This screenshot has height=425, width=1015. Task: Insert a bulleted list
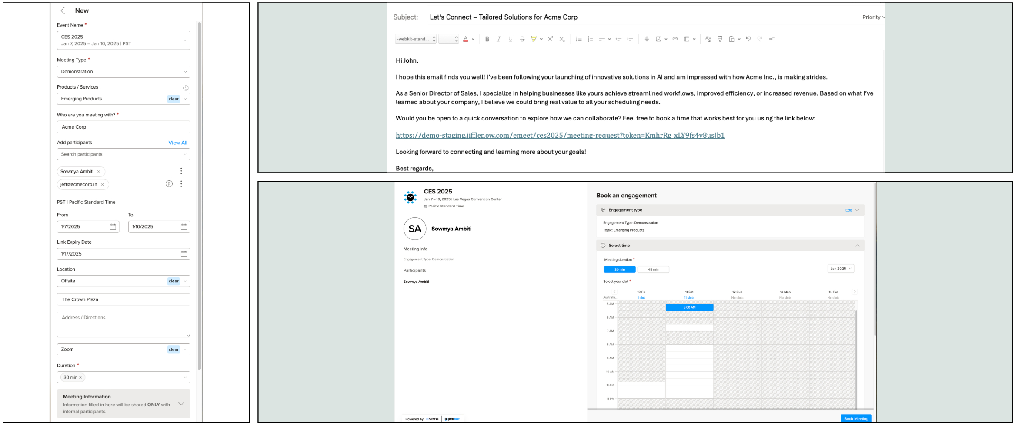(x=578, y=39)
